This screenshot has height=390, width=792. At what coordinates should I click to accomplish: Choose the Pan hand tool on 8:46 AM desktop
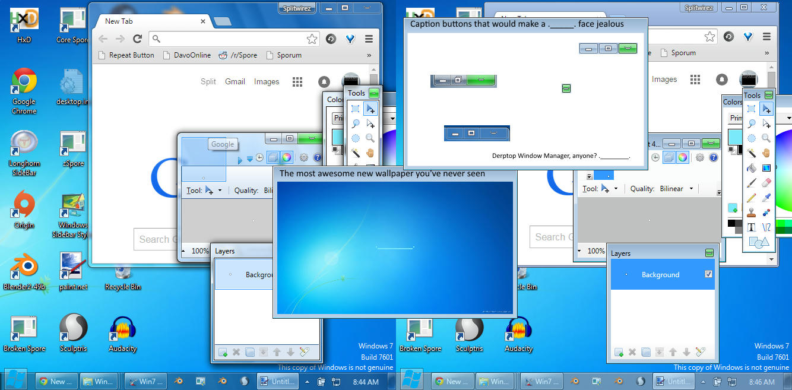pos(766,153)
